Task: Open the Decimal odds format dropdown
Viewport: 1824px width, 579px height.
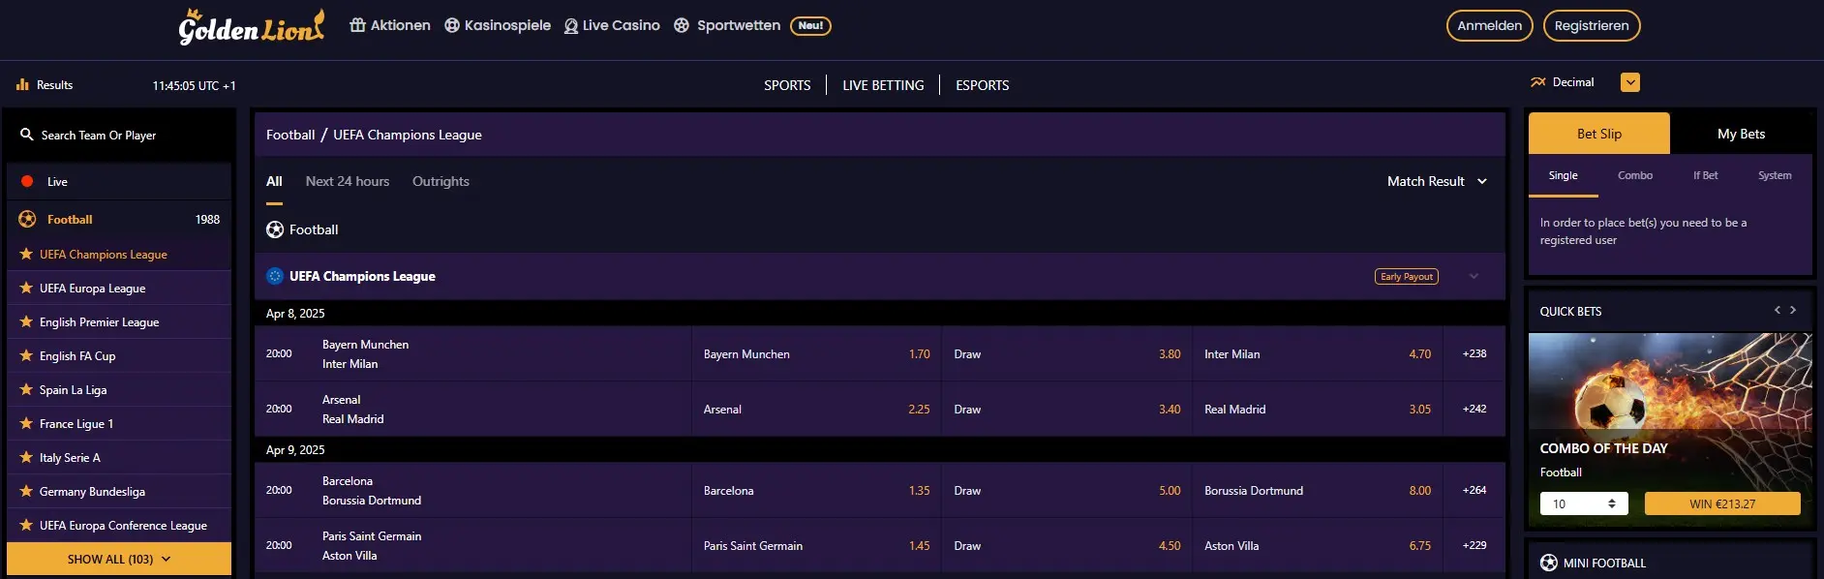Action: (1630, 82)
